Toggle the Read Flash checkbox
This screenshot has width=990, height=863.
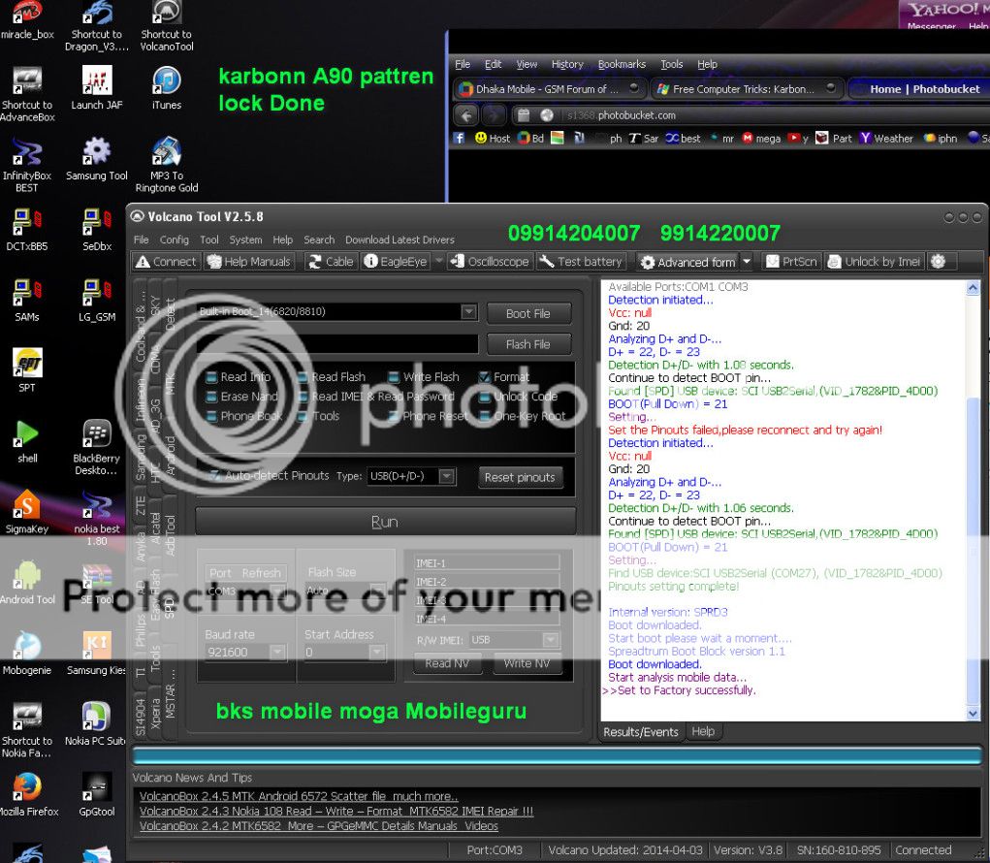click(303, 377)
